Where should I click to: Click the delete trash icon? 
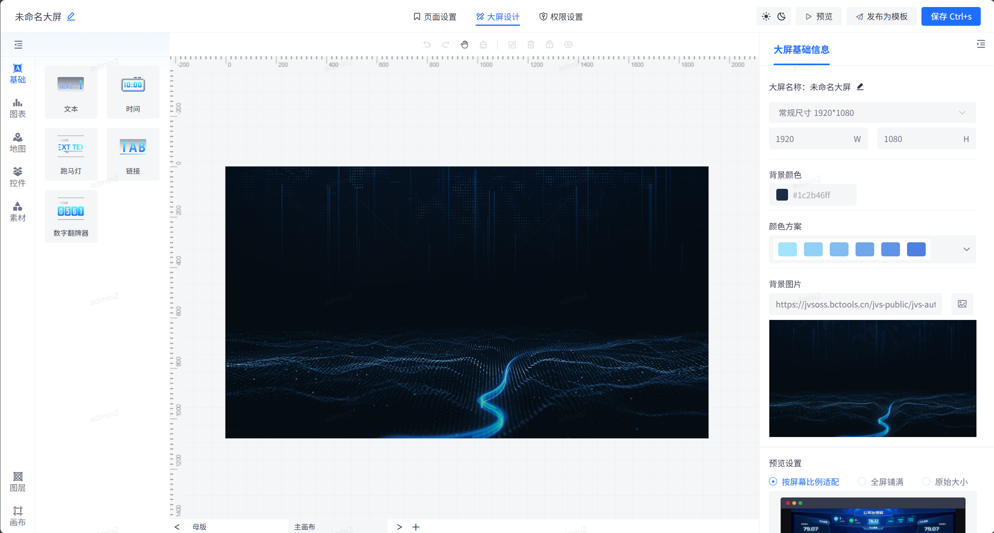click(x=531, y=44)
